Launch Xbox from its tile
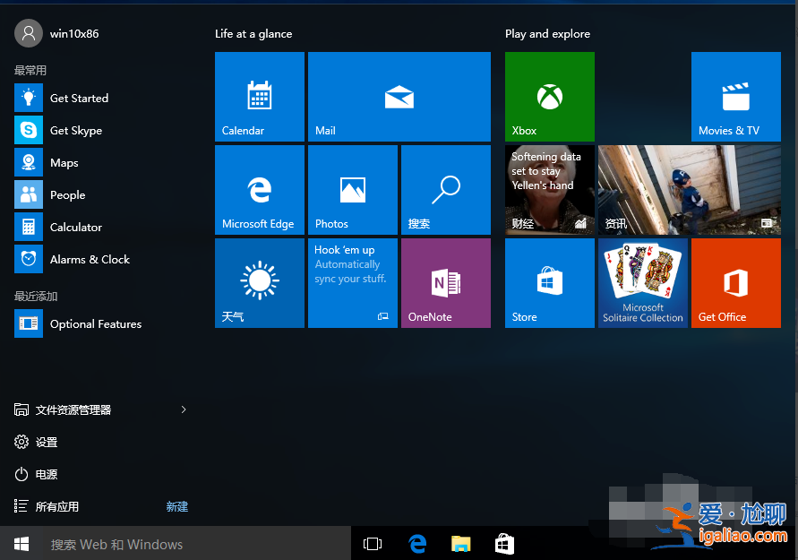The height and width of the screenshot is (560, 798). coord(549,97)
